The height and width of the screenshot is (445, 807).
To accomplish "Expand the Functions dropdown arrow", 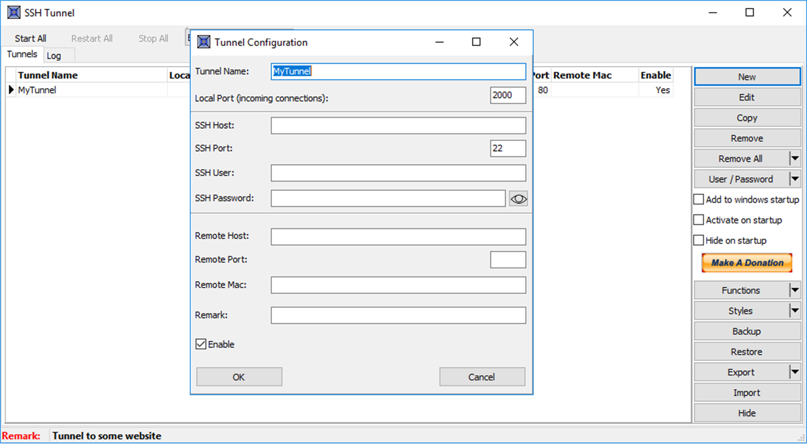I will coord(795,290).
